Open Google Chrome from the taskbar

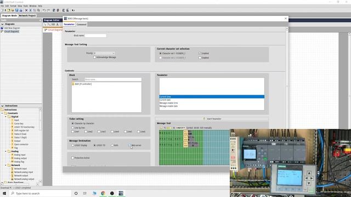(x=103, y=193)
